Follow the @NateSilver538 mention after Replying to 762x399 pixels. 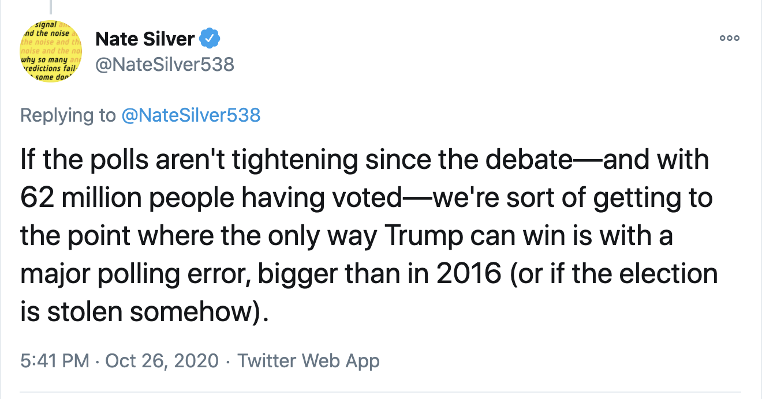click(191, 115)
